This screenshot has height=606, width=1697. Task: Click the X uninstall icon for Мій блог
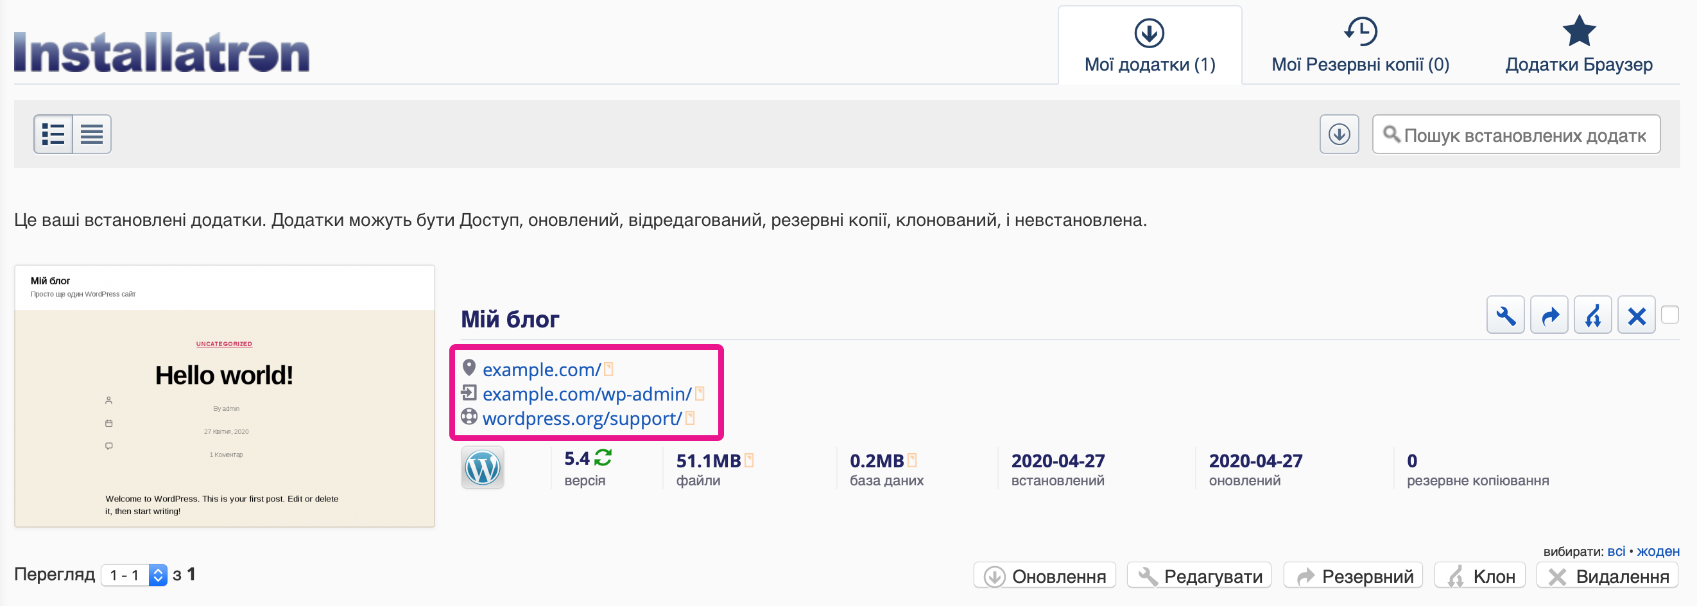(x=1637, y=315)
